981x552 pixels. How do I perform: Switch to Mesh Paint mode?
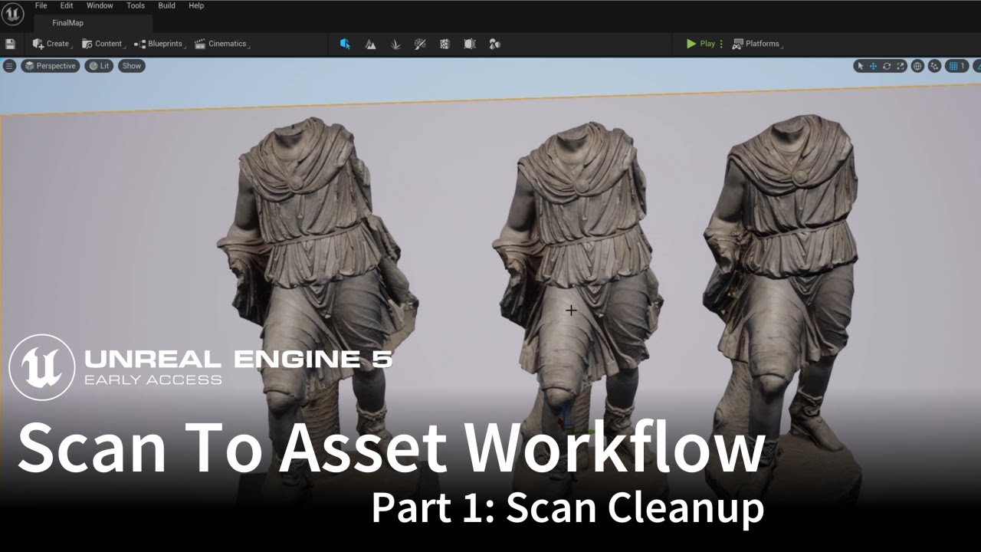click(420, 44)
